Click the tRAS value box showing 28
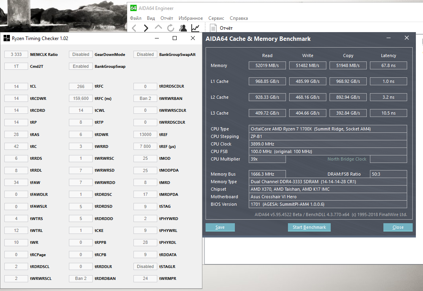The width and height of the screenshot is (423, 291). pos(16,134)
